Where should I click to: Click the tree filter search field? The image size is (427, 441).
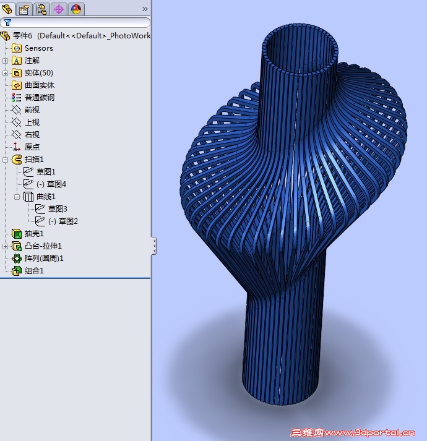coord(75,22)
